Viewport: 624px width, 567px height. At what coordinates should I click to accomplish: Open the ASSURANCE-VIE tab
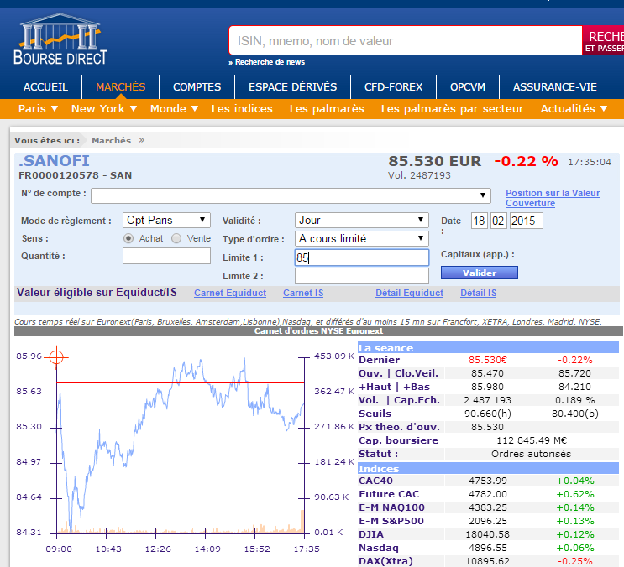(555, 87)
